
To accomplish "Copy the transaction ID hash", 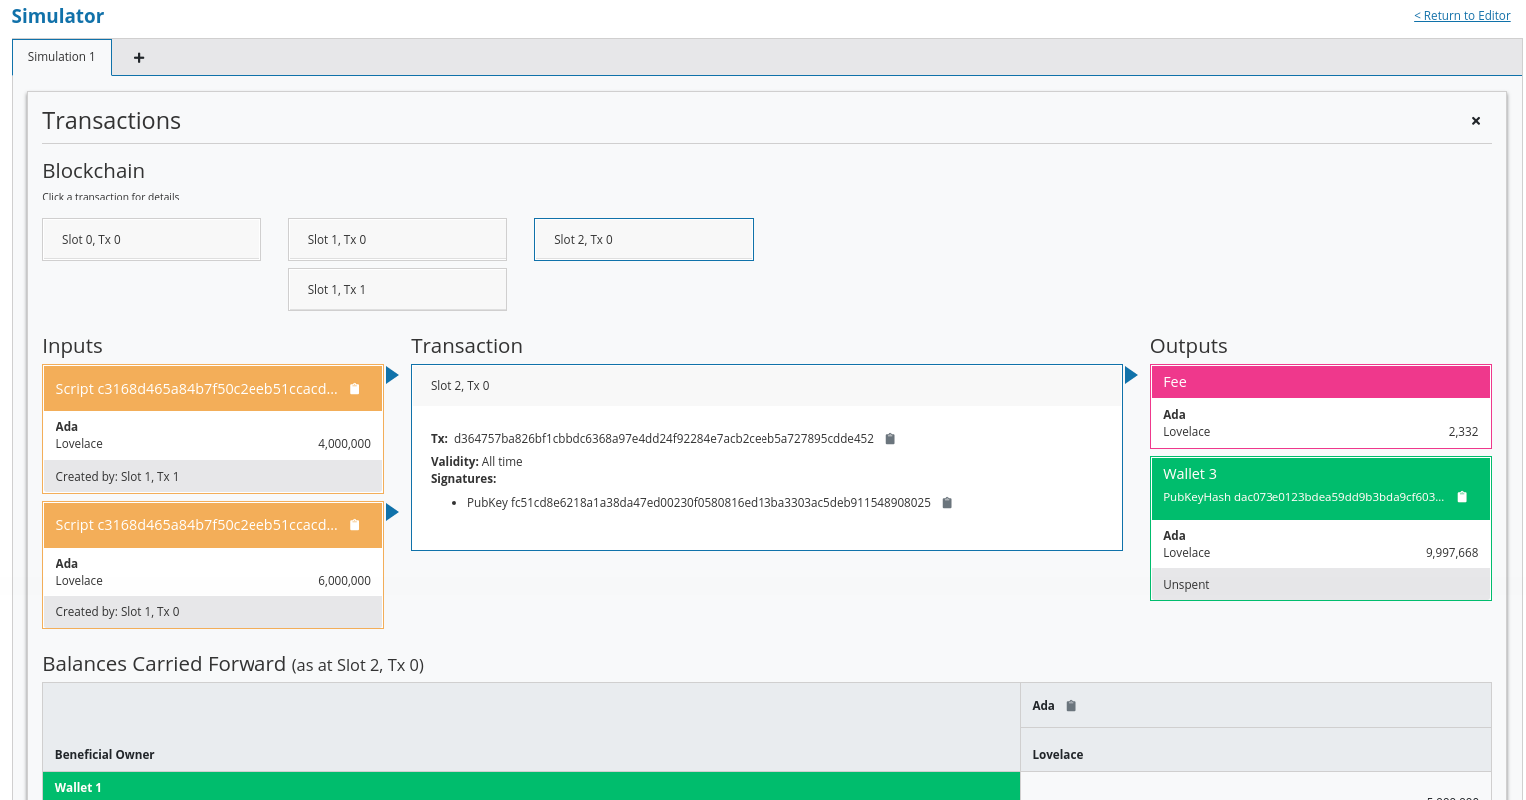I will [x=890, y=439].
